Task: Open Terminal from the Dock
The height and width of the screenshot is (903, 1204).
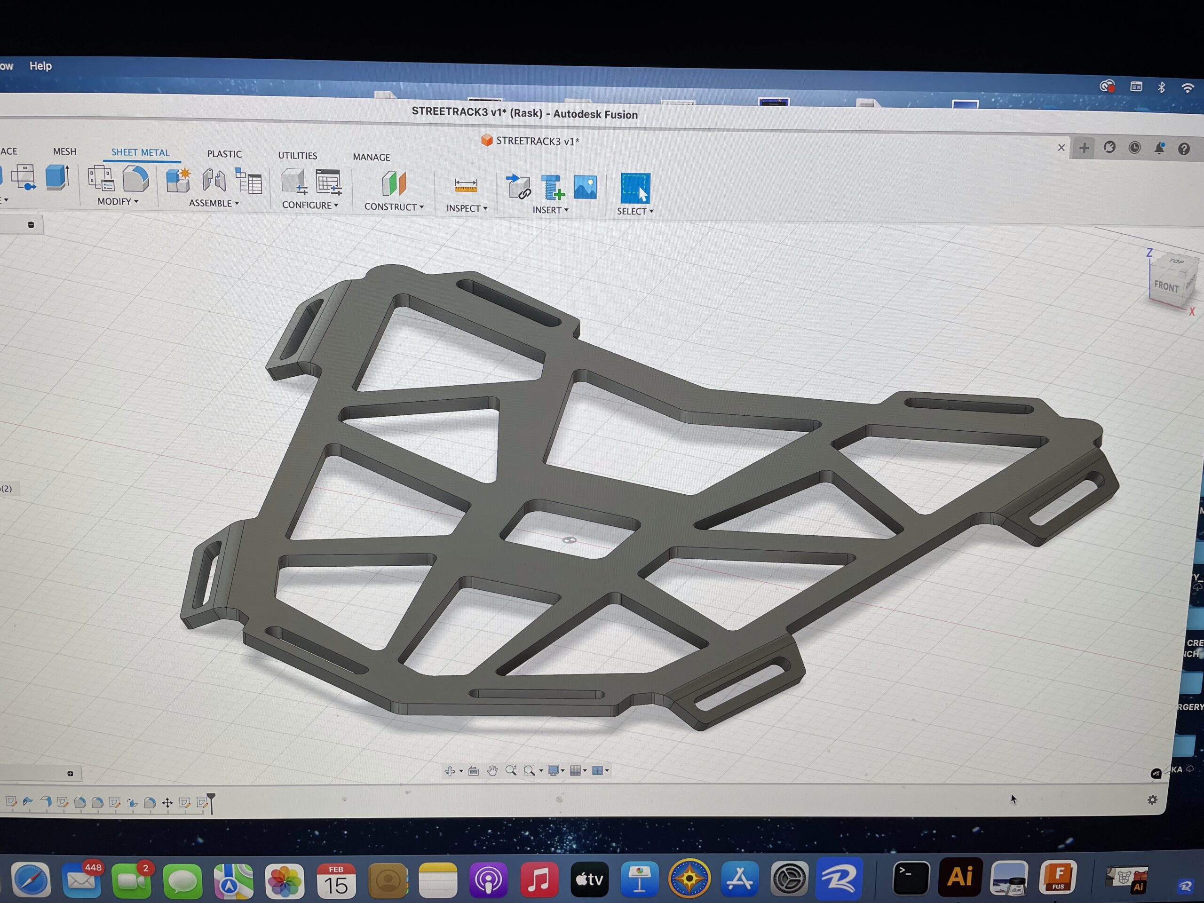Action: pyautogui.click(x=911, y=878)
